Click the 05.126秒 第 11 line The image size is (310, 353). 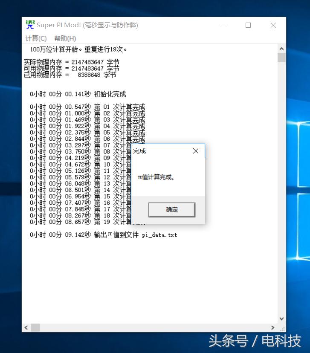pos(80,171)
